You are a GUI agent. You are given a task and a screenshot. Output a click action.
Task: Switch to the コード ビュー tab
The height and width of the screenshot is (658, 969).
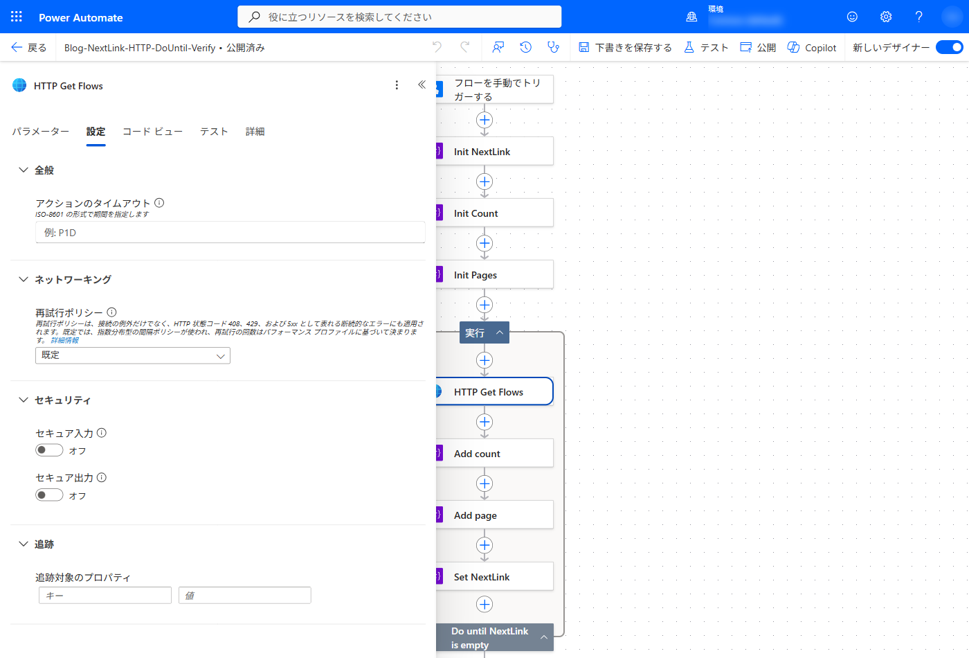tap(152, 131)
